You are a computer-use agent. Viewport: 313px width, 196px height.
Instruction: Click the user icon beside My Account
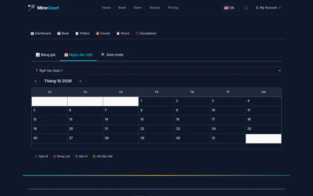coord(257,8)
